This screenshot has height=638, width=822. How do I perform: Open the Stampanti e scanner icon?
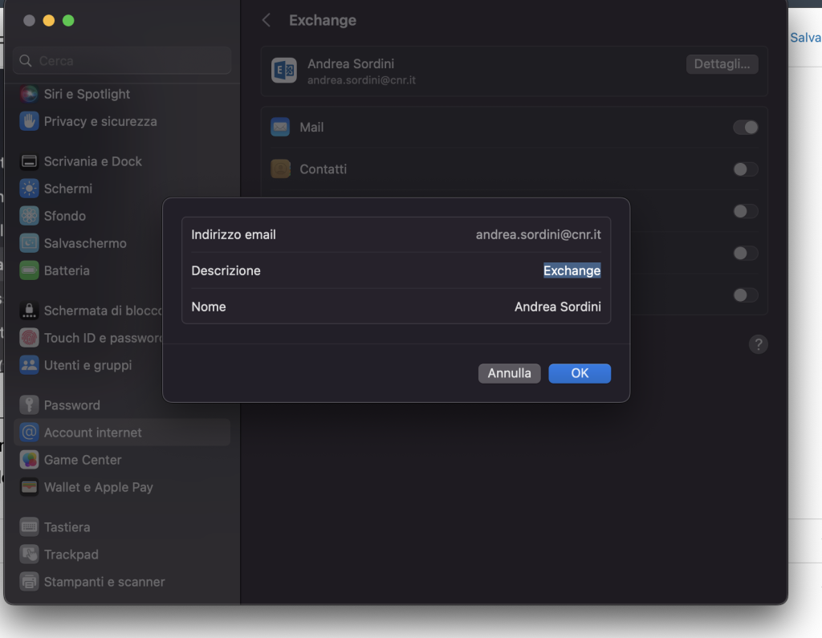pyautogui.click(x=30, y=581)
